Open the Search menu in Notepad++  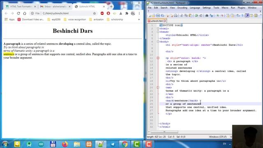(164, 8)
